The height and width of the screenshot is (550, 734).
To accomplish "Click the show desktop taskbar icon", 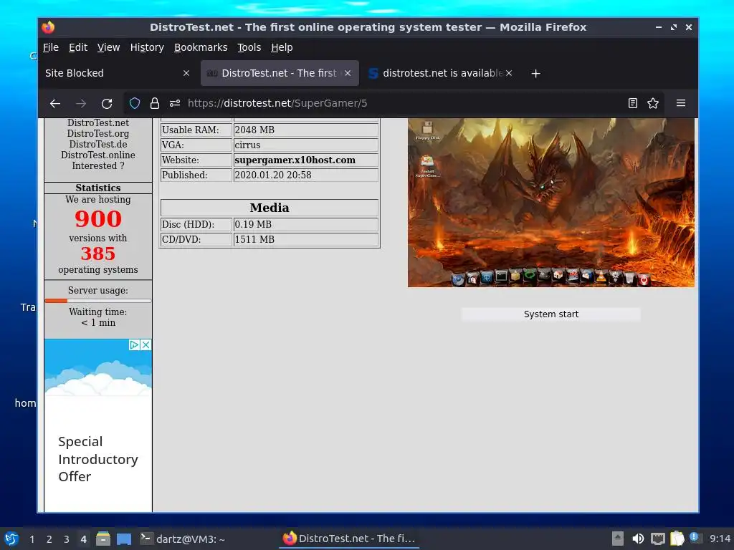I will coord(123,539).
